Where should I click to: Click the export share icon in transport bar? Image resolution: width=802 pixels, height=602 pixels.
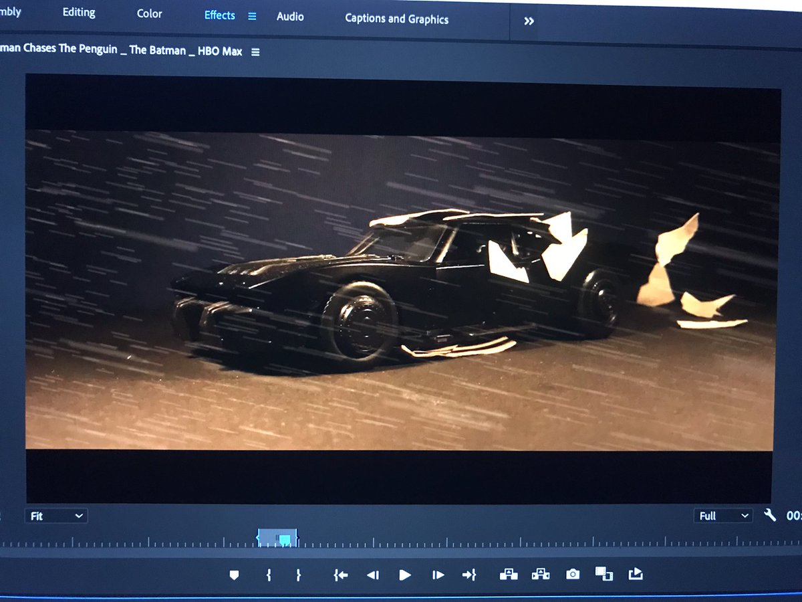(636, 573)
